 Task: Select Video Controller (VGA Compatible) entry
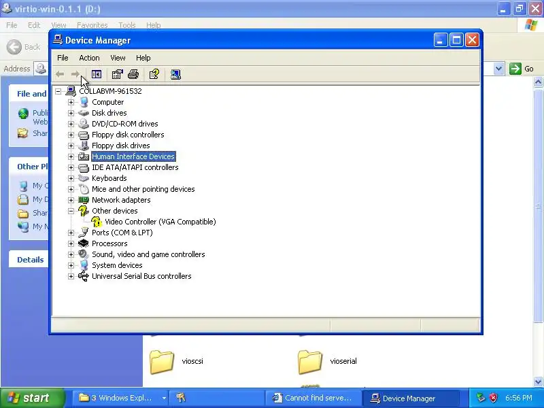(x=160, y=222)
